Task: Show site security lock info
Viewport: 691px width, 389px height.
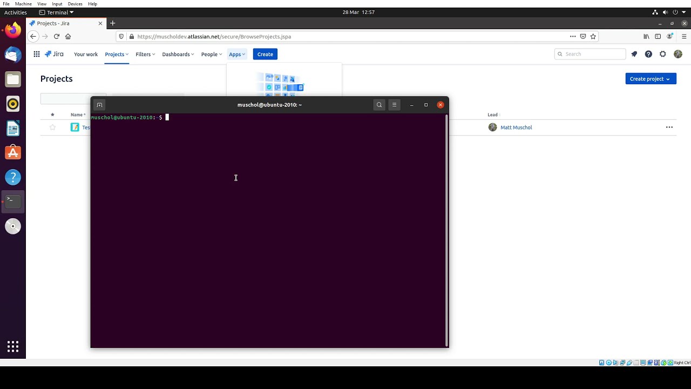Action: pyautogui.click(x=131, y=36)
